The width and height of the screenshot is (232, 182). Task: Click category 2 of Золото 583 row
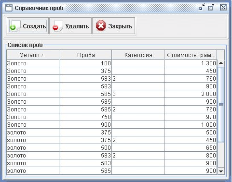tap(138, 79)
